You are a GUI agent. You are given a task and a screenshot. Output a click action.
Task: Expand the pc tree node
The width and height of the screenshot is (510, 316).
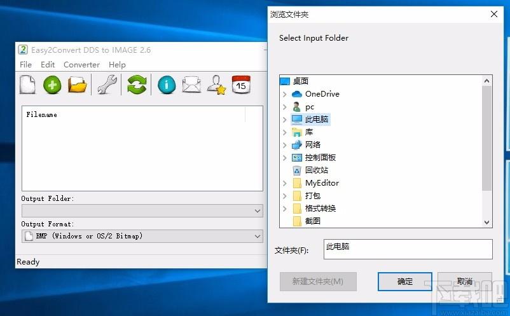pyautogui.click(x=285, y=107)
